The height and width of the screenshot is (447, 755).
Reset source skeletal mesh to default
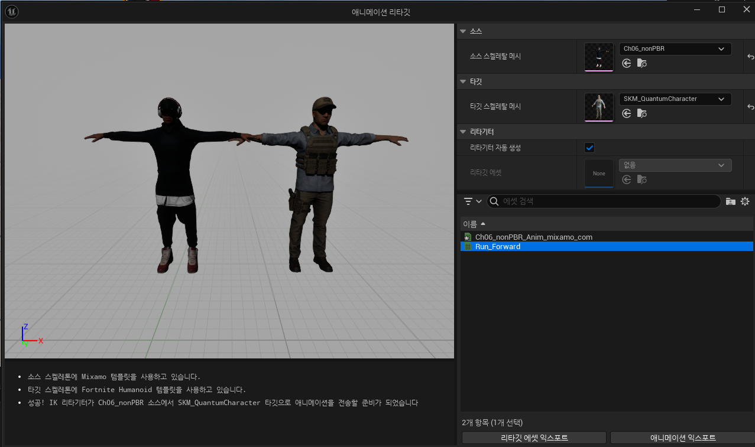coord(750,57)
